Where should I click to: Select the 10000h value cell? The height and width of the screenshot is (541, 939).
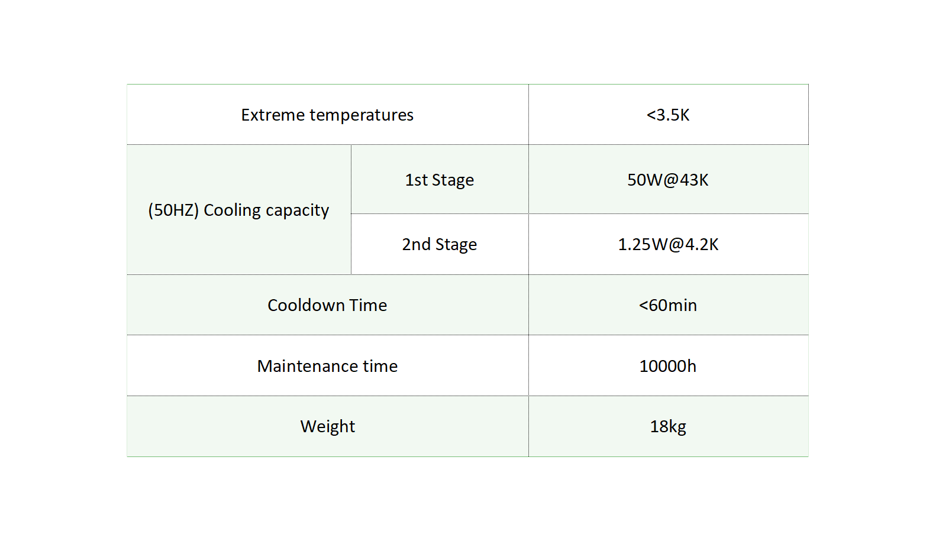(x=668, y=366)
